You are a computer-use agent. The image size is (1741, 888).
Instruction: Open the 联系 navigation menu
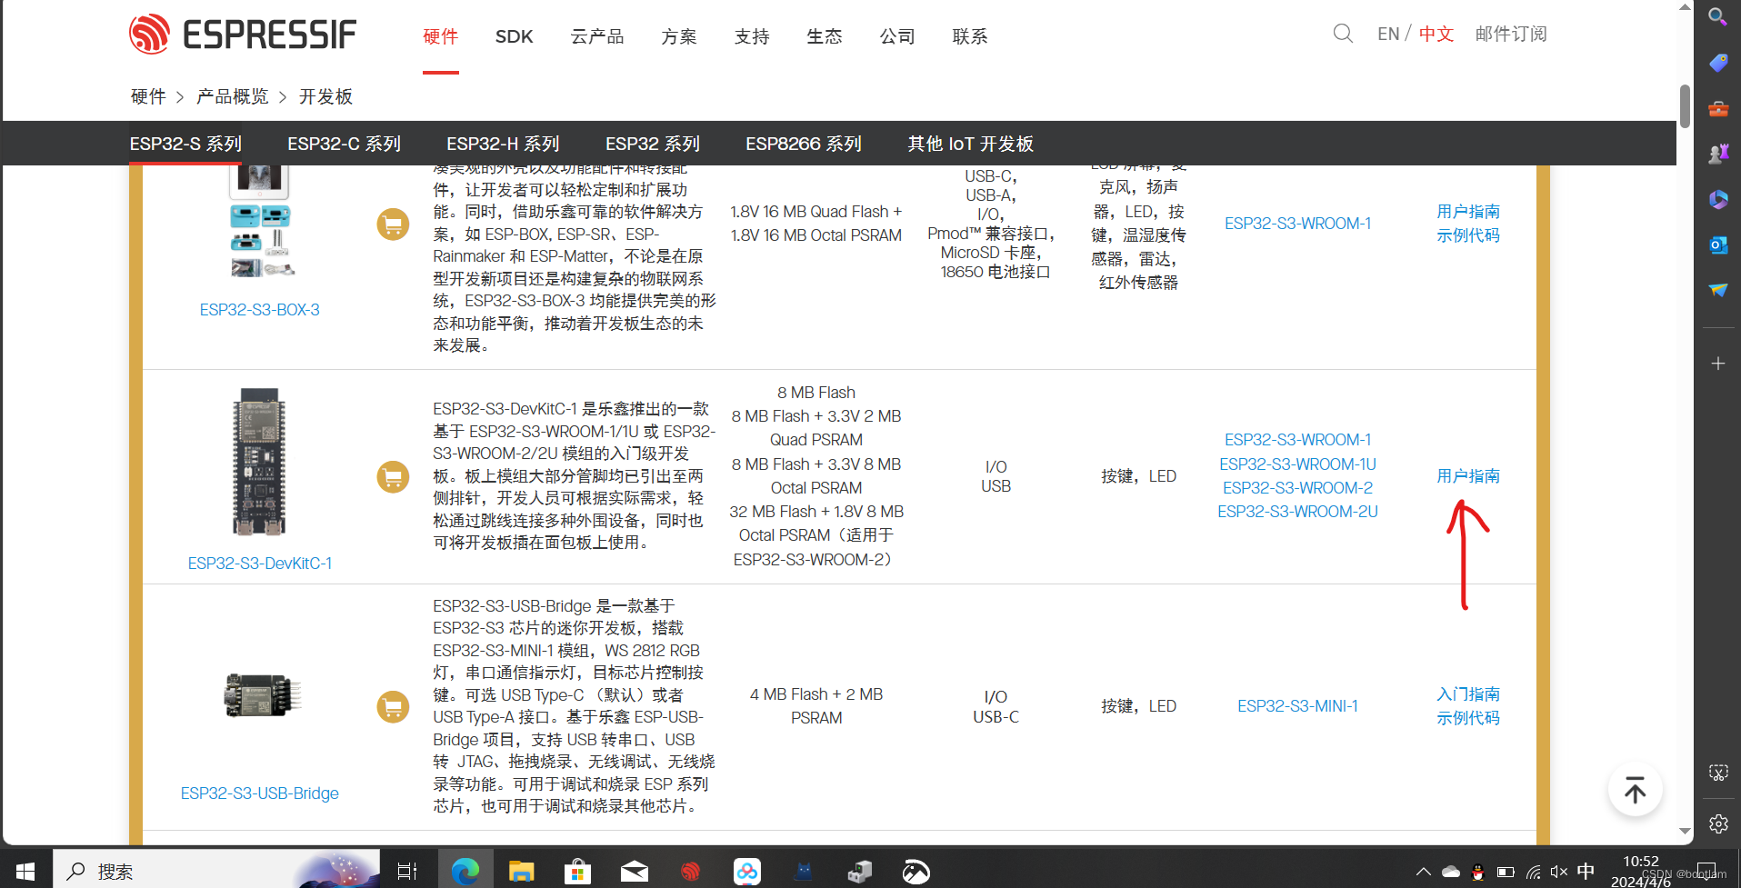click(970, 36)
